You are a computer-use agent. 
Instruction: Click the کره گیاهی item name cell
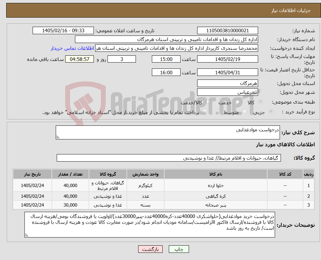[x=216, y=196]
